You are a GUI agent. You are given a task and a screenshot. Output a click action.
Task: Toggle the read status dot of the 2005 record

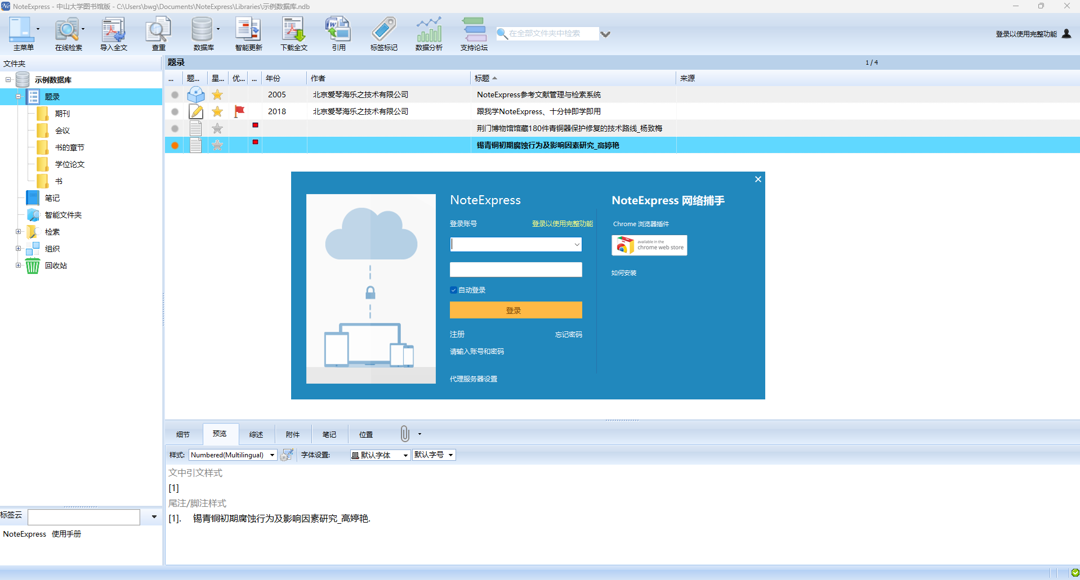pos(175,95)
